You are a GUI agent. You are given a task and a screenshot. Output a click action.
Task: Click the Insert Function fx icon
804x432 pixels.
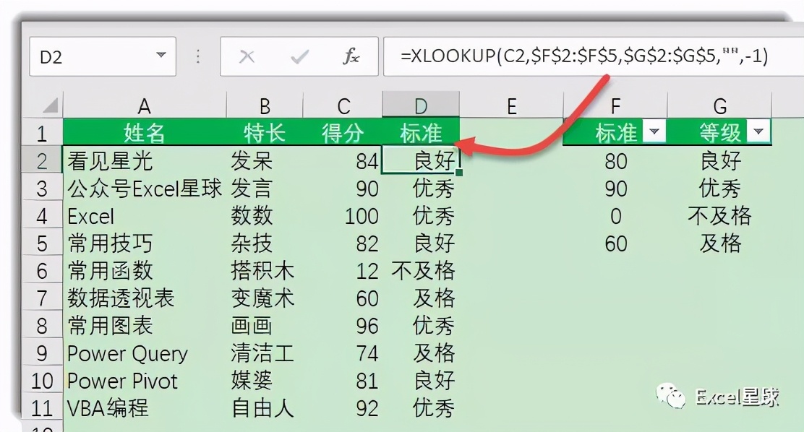pyautogui.click(x=351, y=55)
